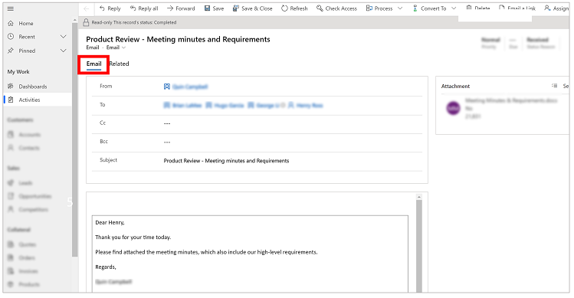The width and height of the screenshot is (574, 298).
Task: Click the back arrow button
Action: coord(87,8)
